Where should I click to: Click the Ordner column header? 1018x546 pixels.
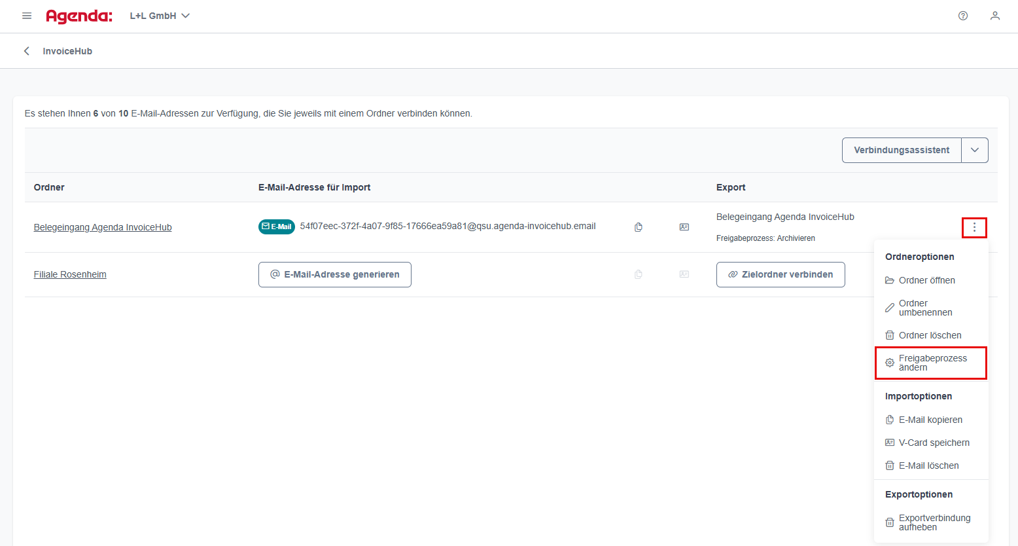[x=49, y=187]
